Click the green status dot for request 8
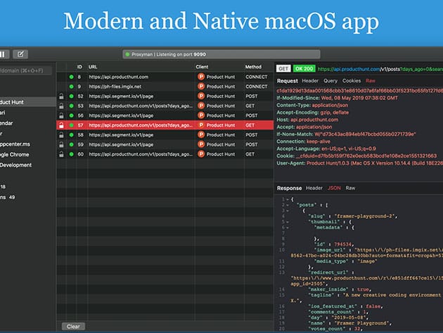Screen dimensions: 443x333 point(71,76)
